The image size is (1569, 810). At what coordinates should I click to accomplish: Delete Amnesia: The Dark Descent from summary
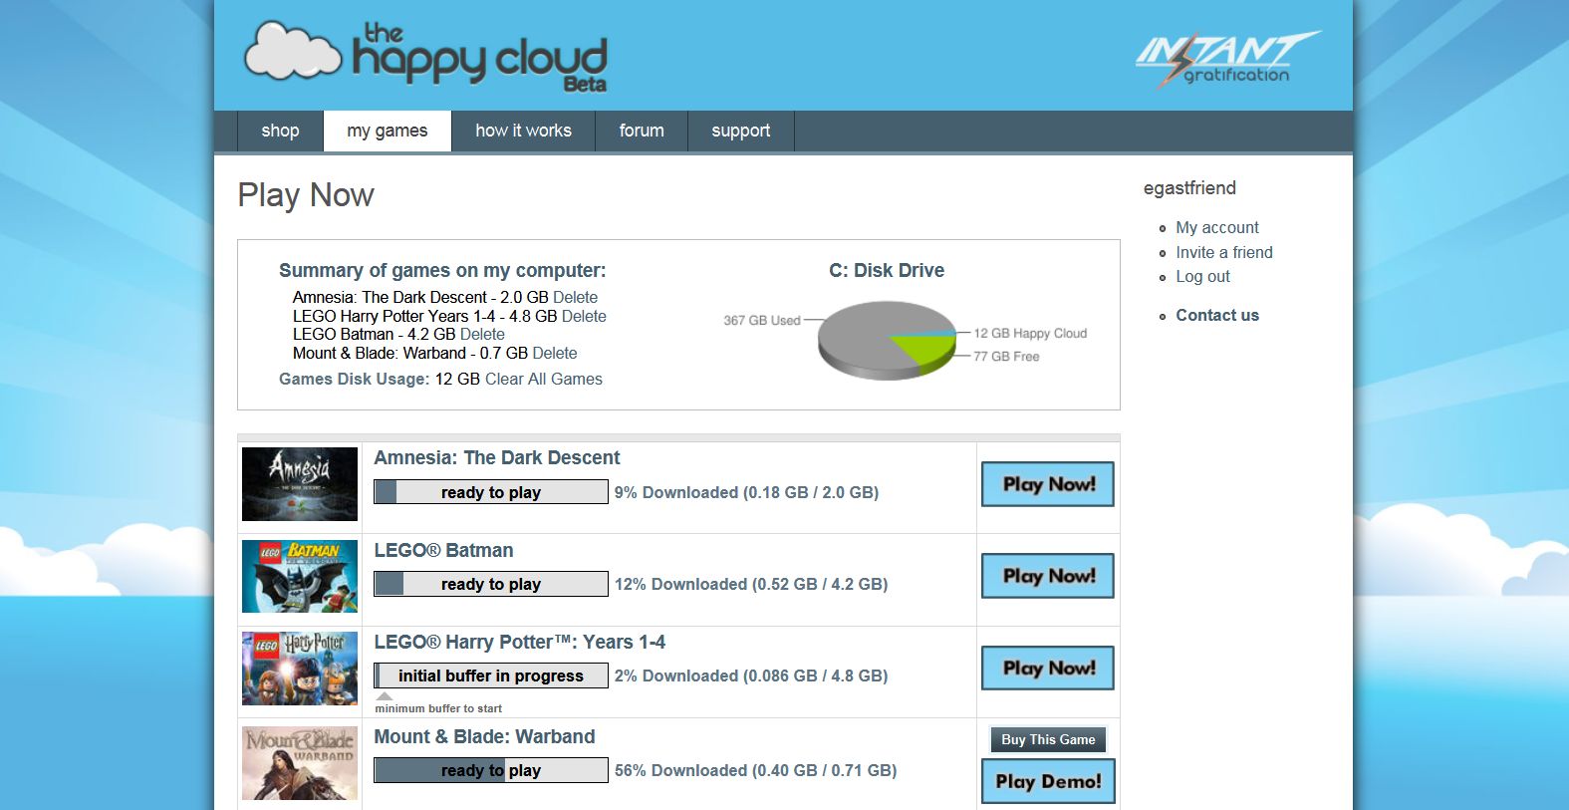[x=576, y=297]
